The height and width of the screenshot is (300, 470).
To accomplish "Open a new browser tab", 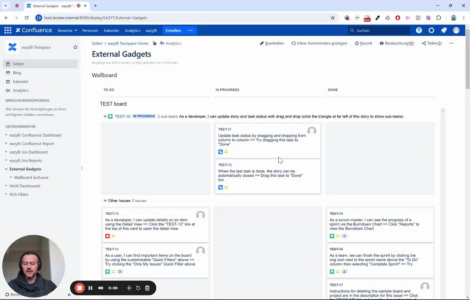I will click(95, 6).
